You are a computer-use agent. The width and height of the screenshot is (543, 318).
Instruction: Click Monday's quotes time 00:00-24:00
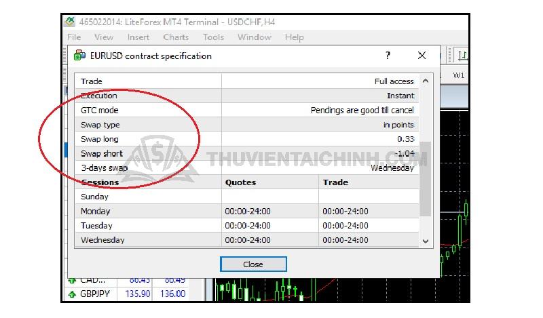coord(248,211)
